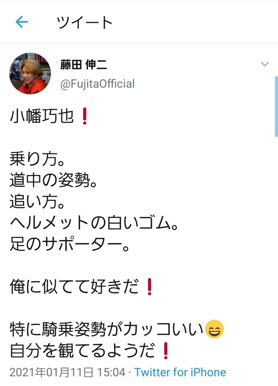Viewport: 278px width, 386px height.
Task: Tap the ツイート header title
Action: pos(85,23)
